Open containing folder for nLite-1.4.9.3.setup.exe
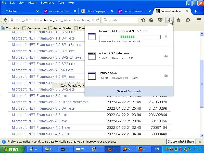 166,56
